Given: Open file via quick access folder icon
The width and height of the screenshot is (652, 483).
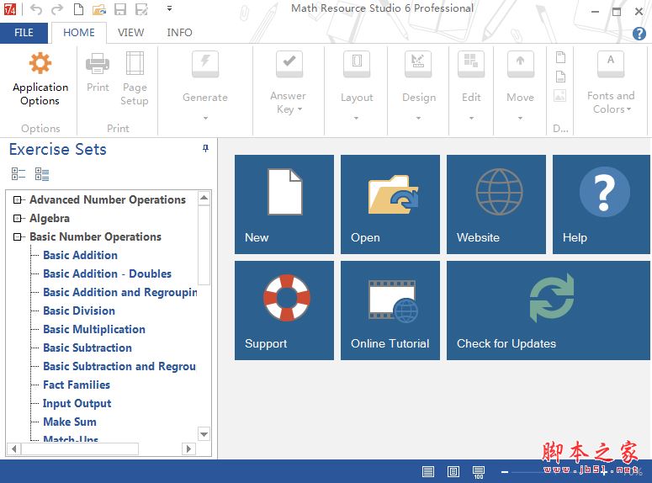Looking at the screenshot, I should click(99, 9).
